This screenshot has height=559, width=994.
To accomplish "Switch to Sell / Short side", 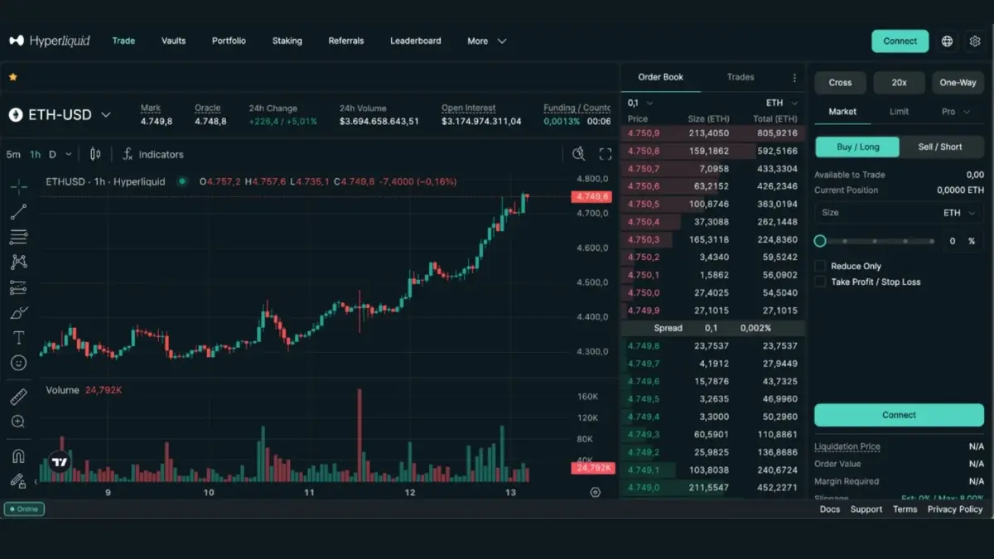I will point(940,147).
